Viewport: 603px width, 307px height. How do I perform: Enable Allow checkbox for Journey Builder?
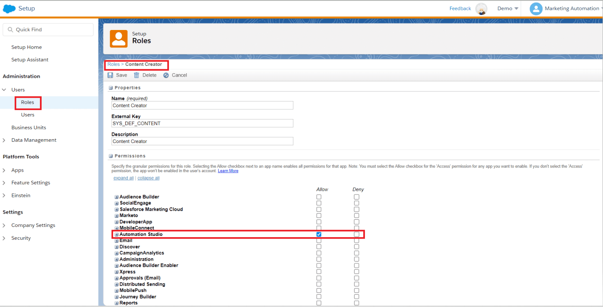319,297
